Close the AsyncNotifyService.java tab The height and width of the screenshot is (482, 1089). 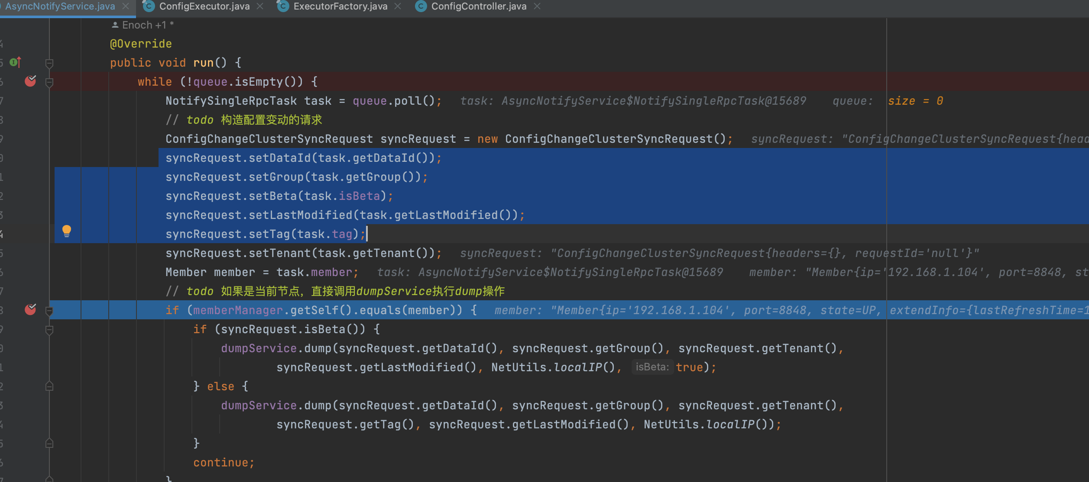click(126, 6)
